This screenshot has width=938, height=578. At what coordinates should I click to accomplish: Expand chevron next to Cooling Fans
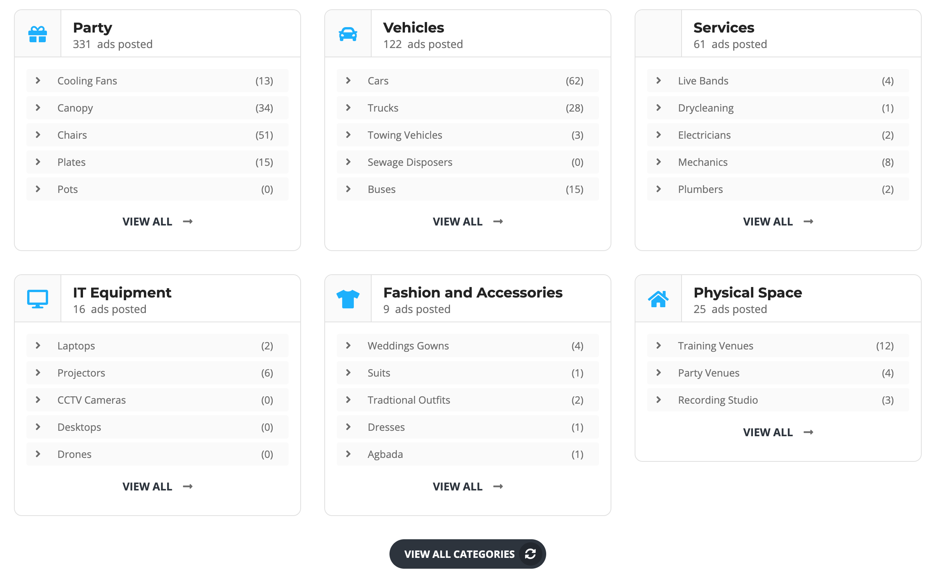38,81
